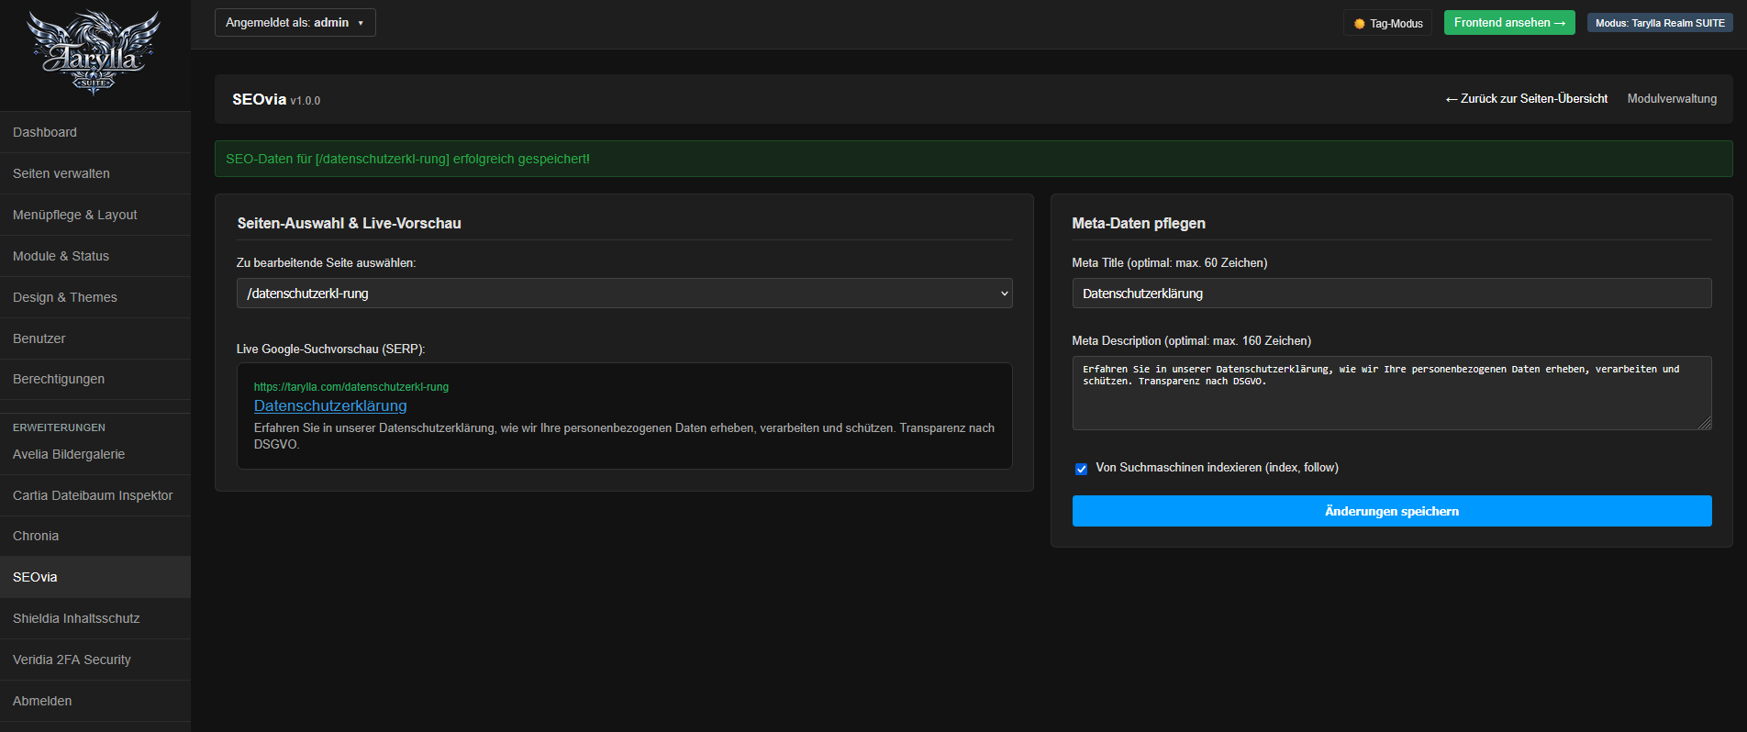Follow 'Zurück zur Seiten-Übersicht' link

coord(1526,99)
